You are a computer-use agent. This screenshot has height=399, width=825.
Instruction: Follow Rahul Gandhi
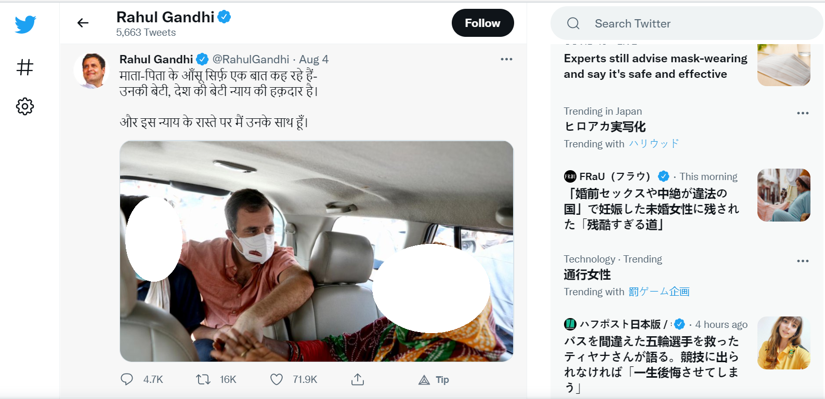click(482, 23)
